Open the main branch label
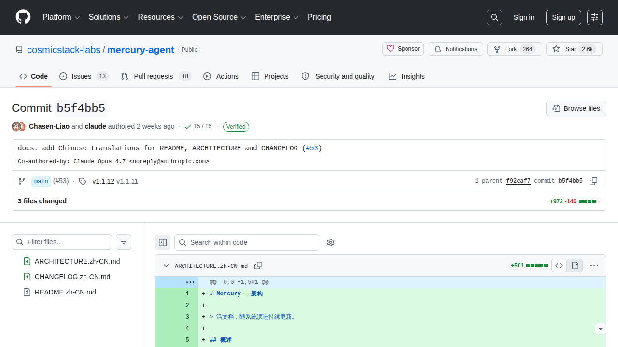 pyautogui.click(x=41, y=181)
